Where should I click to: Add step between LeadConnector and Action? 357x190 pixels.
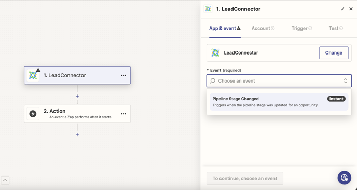(x=77, y=96)
